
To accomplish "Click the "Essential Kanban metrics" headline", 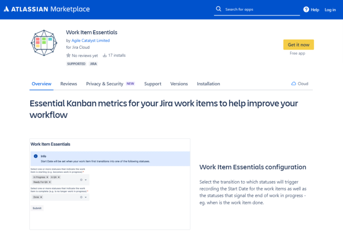I will (x=164, y=109).
